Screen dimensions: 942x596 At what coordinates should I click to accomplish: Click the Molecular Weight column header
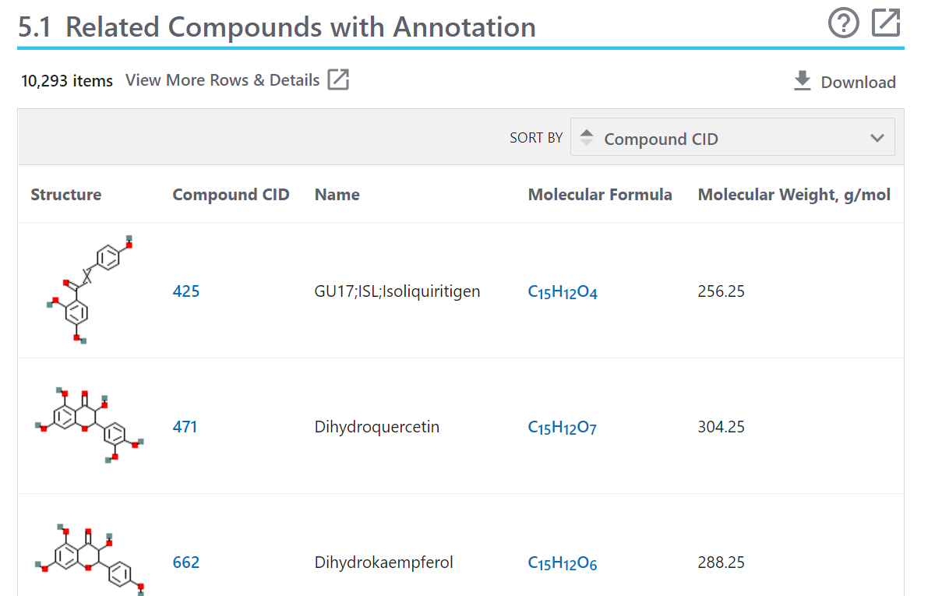794,195
